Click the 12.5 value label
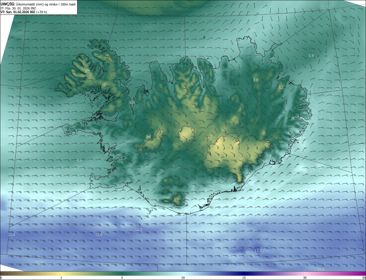Screen dimensions: 366x280 point(138,230)
